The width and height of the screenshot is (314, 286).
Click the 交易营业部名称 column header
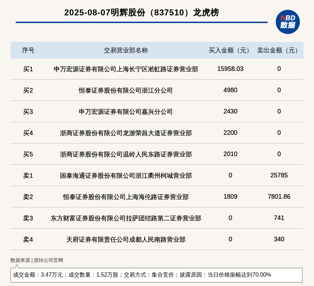point(126,50)
